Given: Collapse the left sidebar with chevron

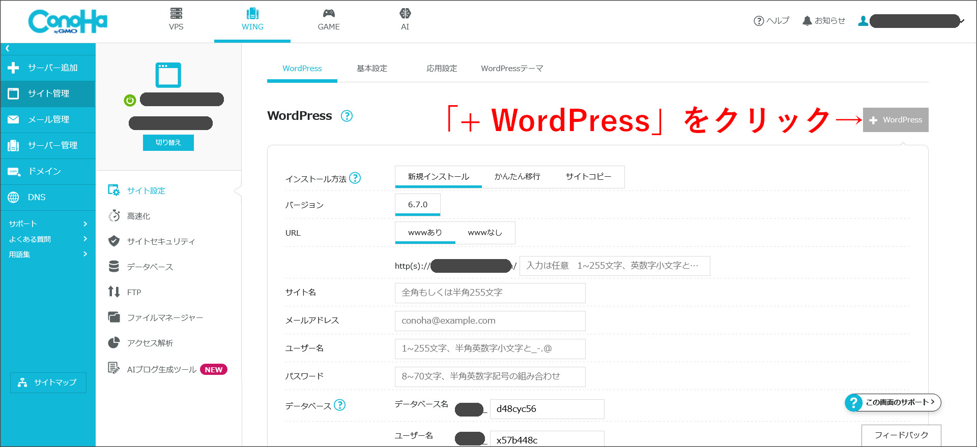Looking at the screenshot, I should (x=8, y=49).
